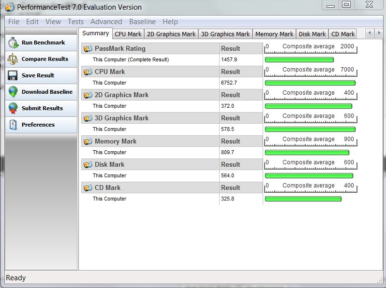Open the View menu

(53, 22)
